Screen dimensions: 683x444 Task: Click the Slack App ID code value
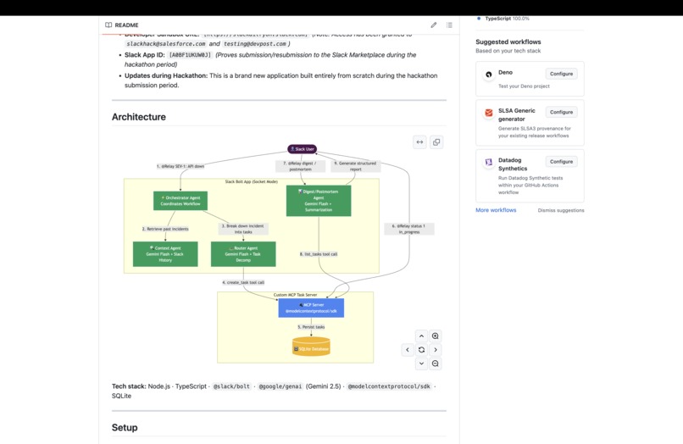190,55
